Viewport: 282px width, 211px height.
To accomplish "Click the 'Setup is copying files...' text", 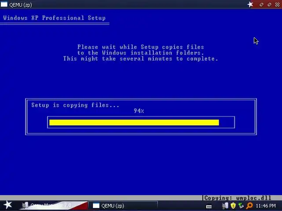I will point(75,105).
